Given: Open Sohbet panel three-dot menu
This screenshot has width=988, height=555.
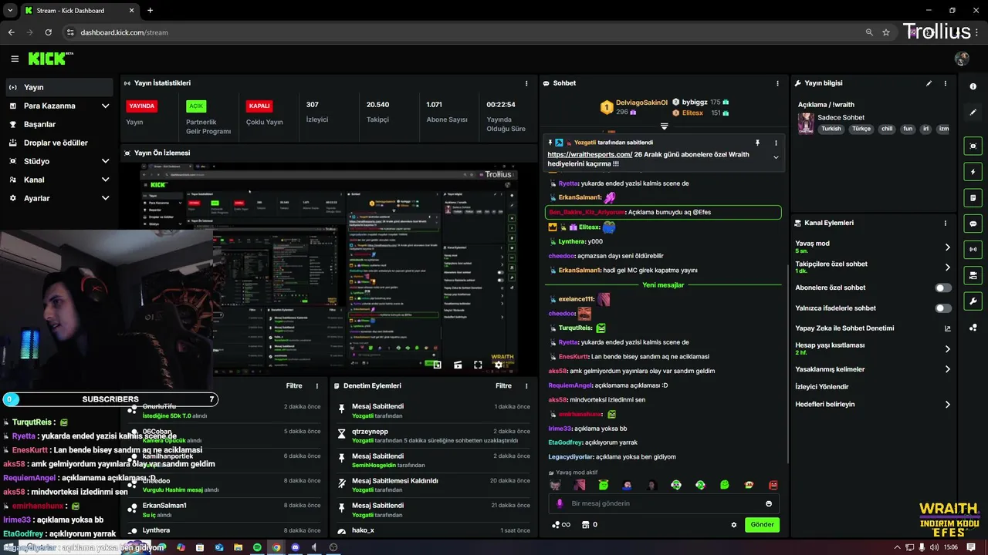Looking at the screenshot, I should 777,83.
